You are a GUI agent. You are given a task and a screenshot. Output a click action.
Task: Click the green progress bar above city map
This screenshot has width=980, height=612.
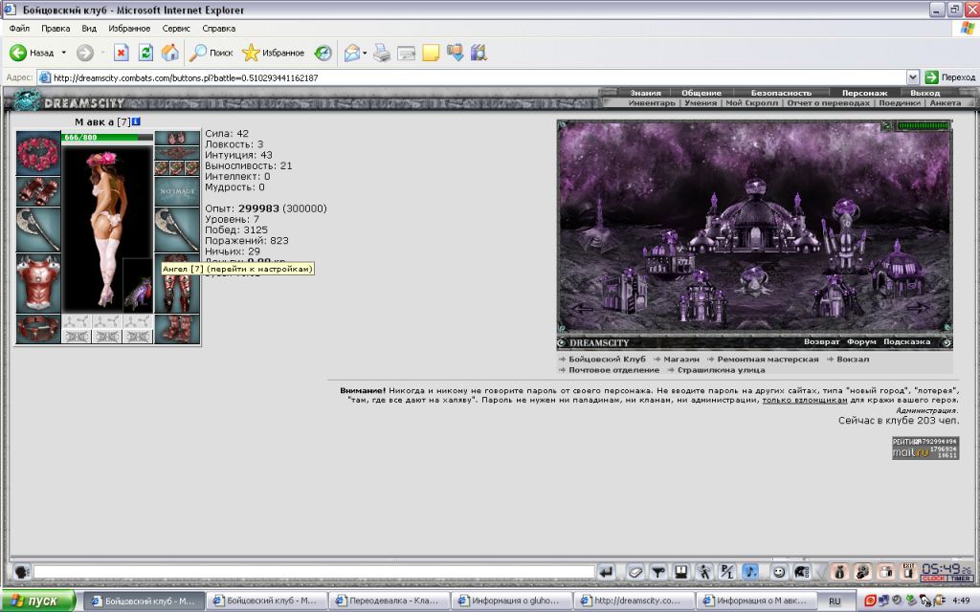click(924, 125)
